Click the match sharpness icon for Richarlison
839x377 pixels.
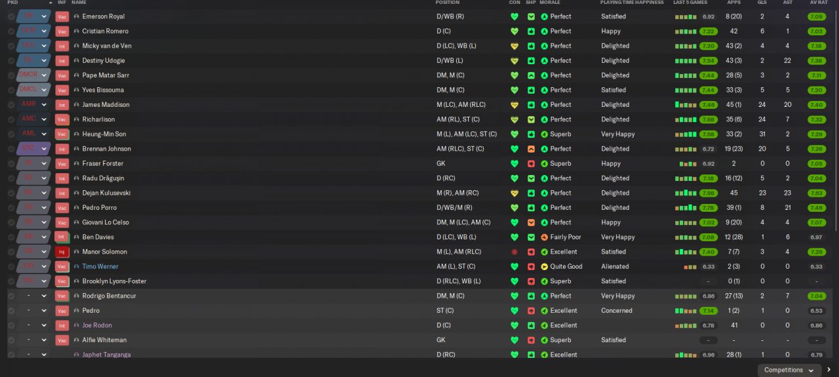click(x=531, y=119)
